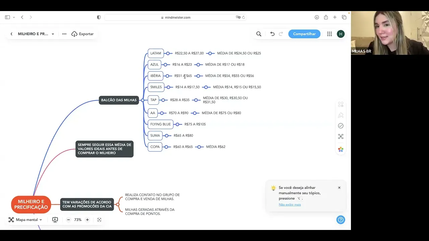Collapse the AA branch node

coord(162,113)
